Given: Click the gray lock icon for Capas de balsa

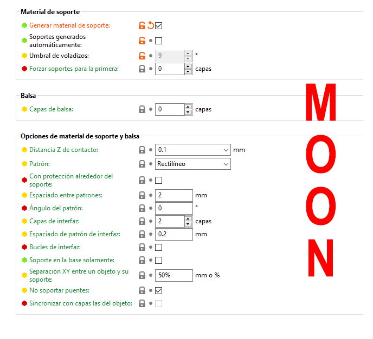Looking at the screenshot, I should [x=142, y=109].
